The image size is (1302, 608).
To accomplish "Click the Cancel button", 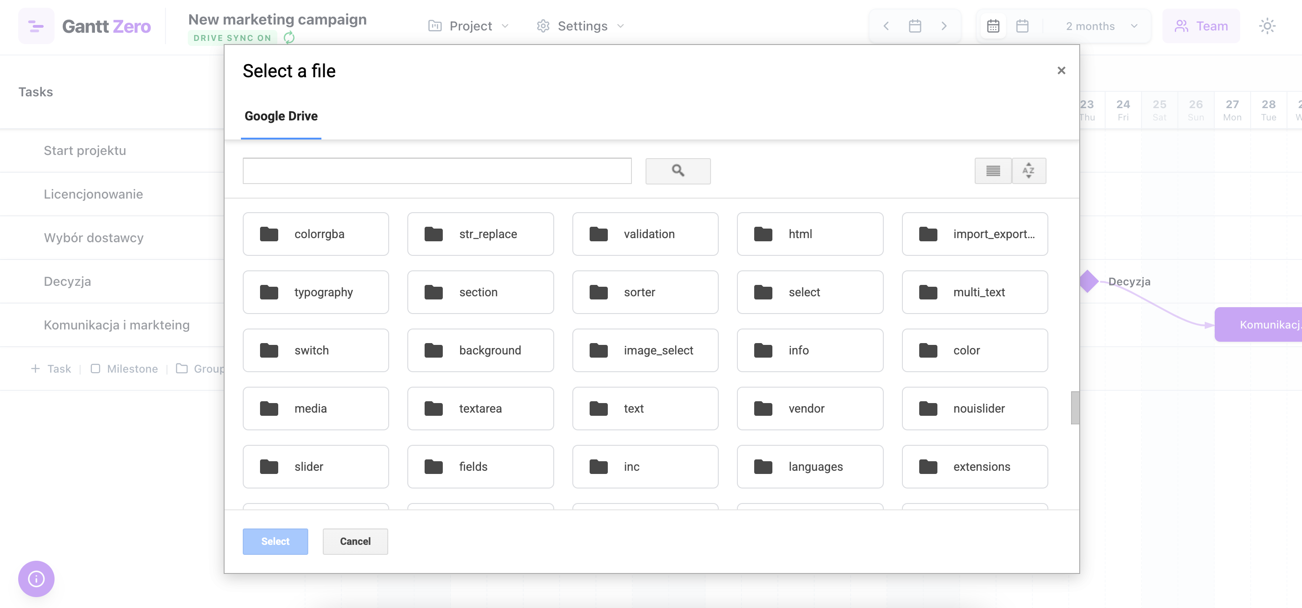I will (x=355, y=541).
